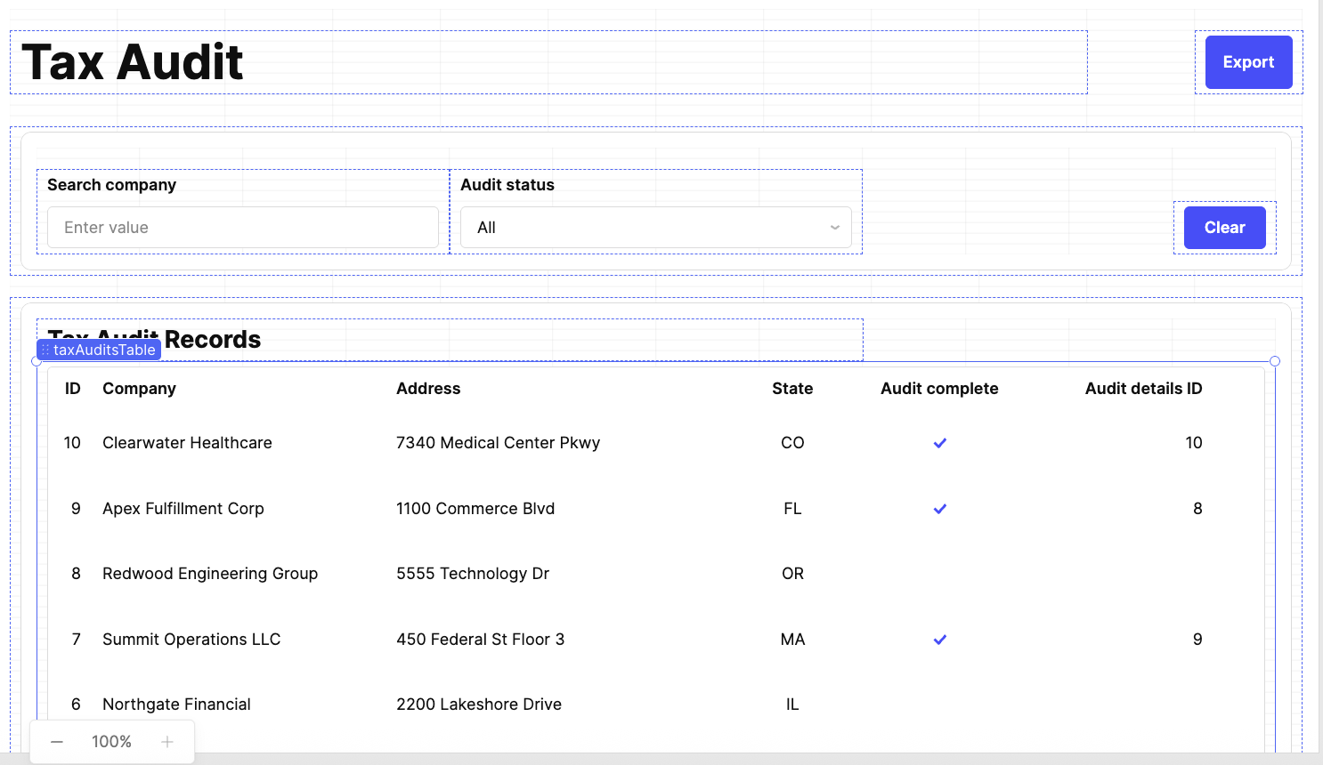Click the zoom in plus icon

coord(166,741)
